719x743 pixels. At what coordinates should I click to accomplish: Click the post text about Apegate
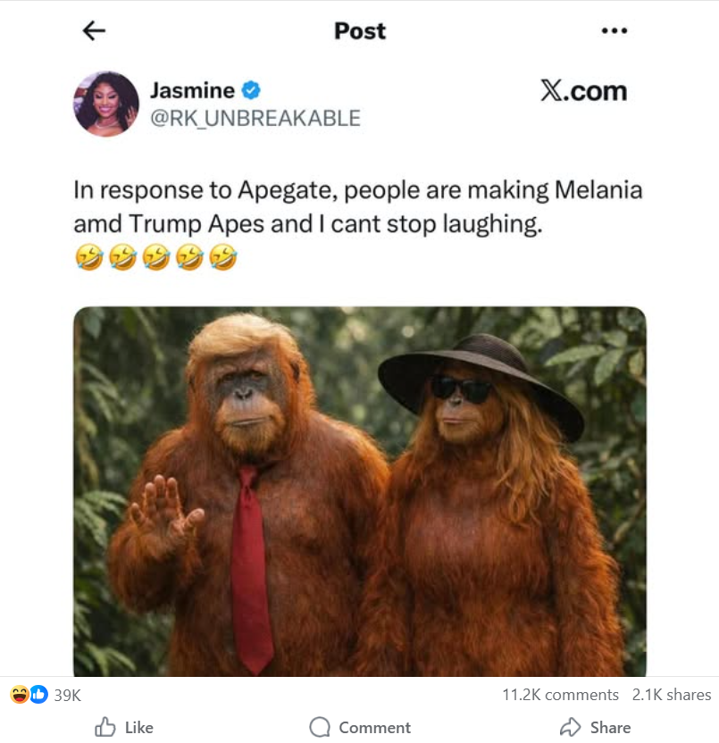click(357, 207)
